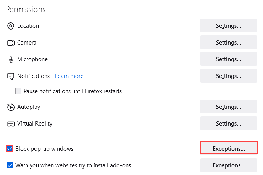Open Camera permission Settings
263x175 pixels.
tap(228, 42)
